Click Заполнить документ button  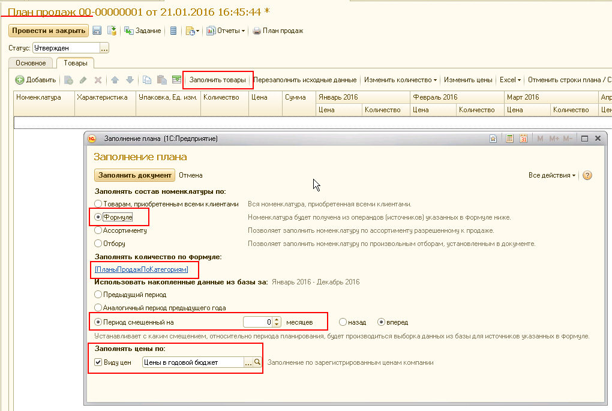click(134, 175)
